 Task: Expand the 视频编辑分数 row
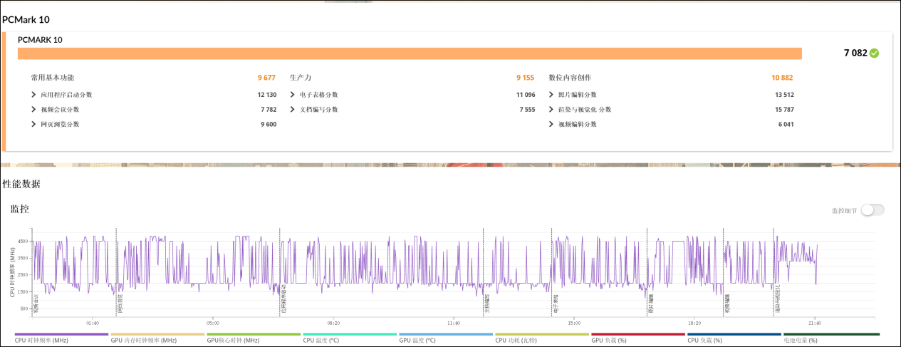[x=552, y=125]
